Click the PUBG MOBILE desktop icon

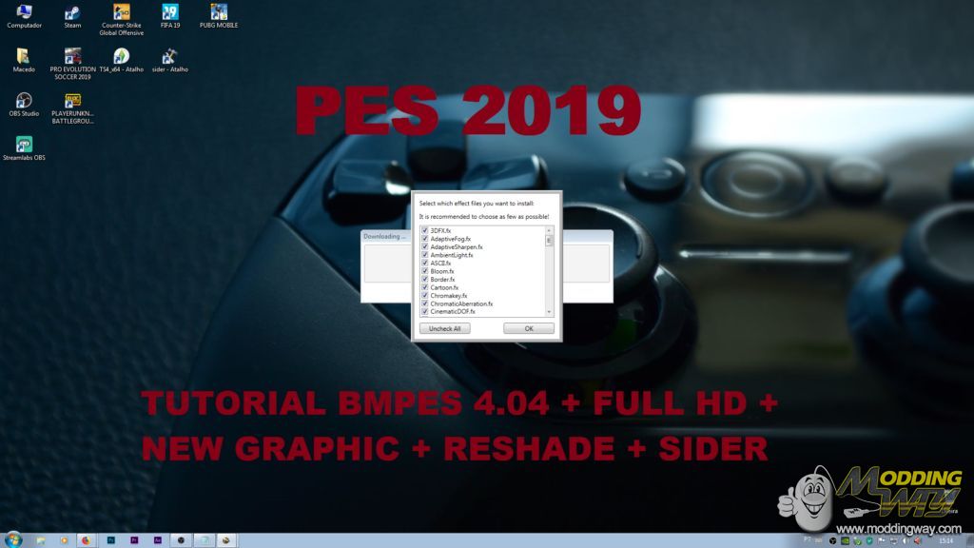tap(219, 13)
